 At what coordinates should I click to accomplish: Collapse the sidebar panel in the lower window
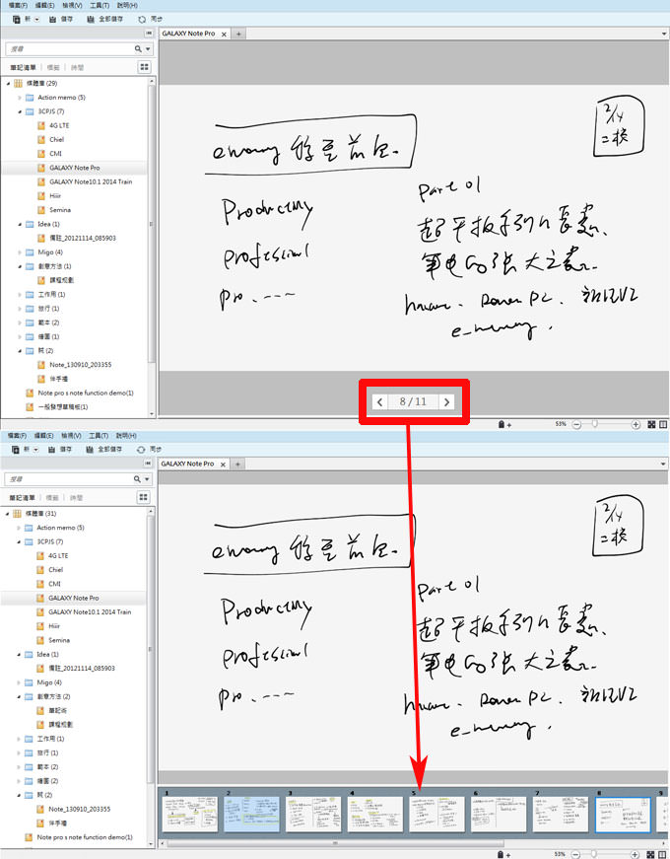(x=148, y=463)
